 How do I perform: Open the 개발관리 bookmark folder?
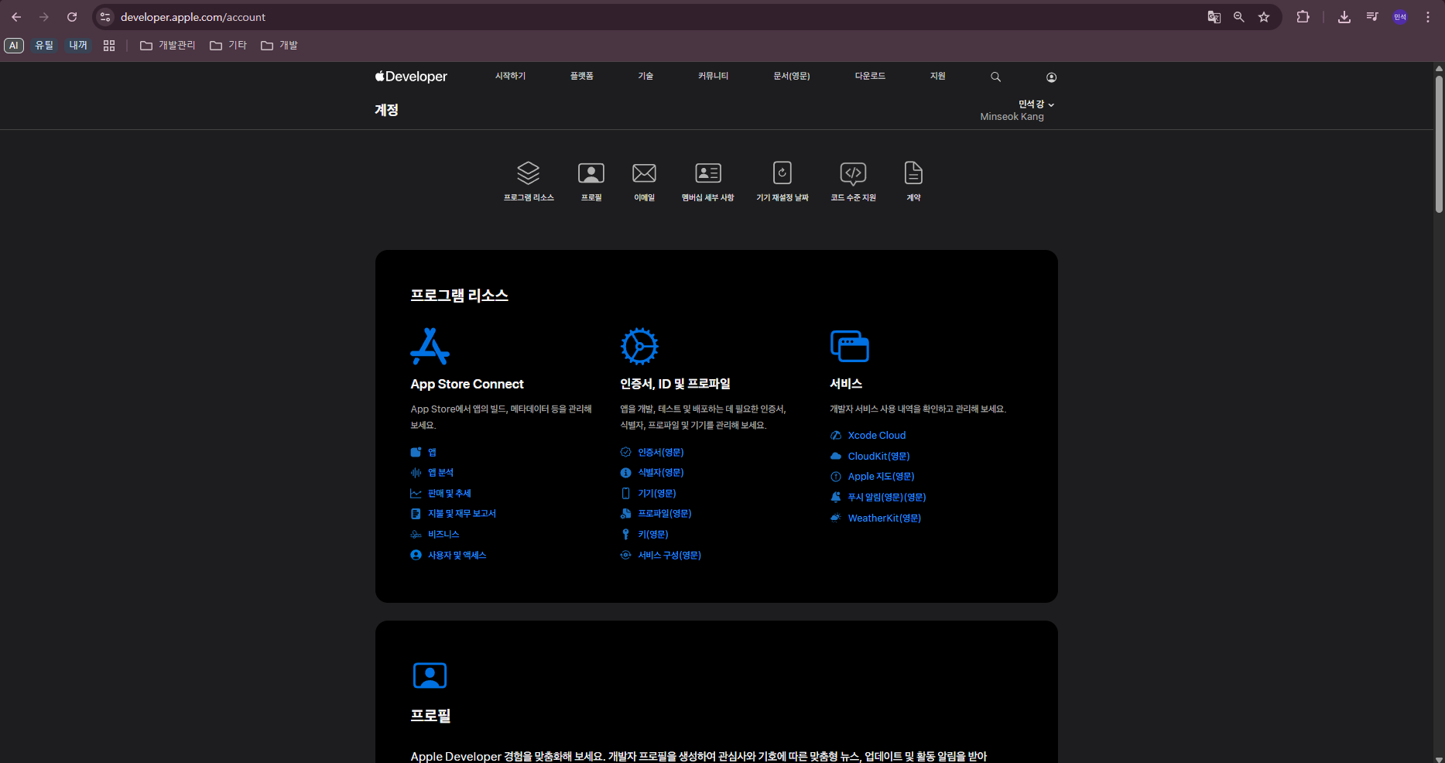tap(168, 46)
